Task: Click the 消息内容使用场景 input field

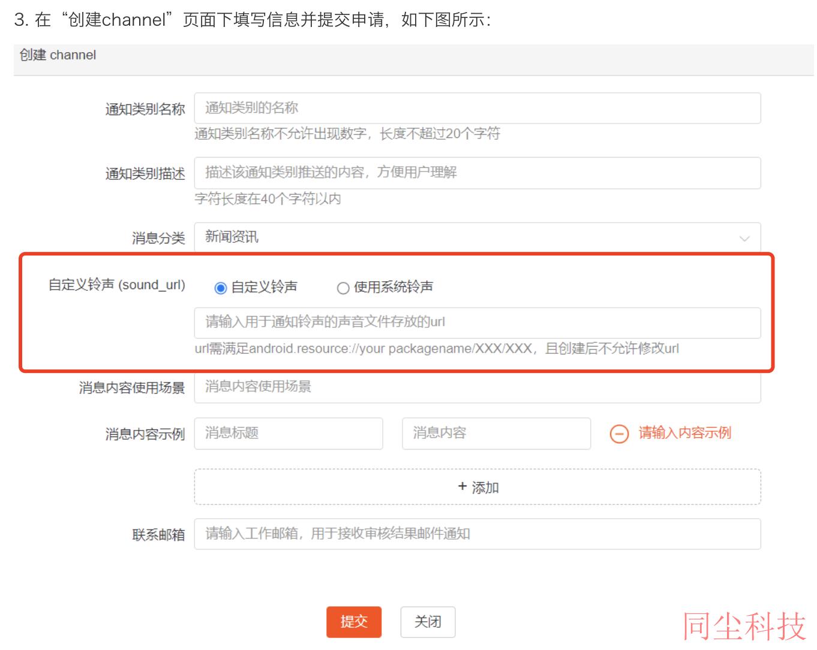Action: pos(477,387)
